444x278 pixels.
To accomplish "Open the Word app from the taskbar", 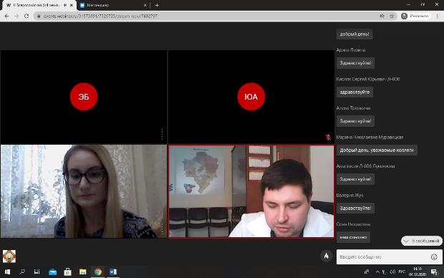I will 113,272.
